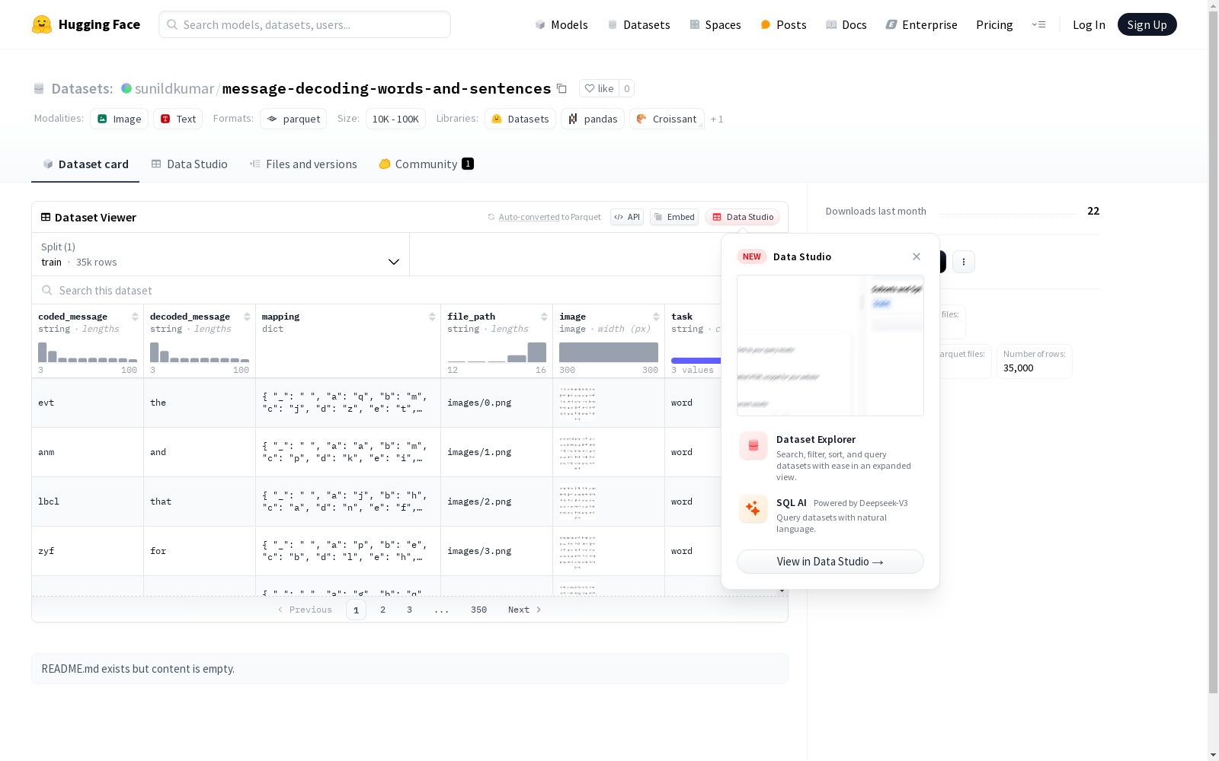The width and height of the screenshot is (1219, 761).
Task: Click the coded_message length histogram
Action: tap(88, 352)
